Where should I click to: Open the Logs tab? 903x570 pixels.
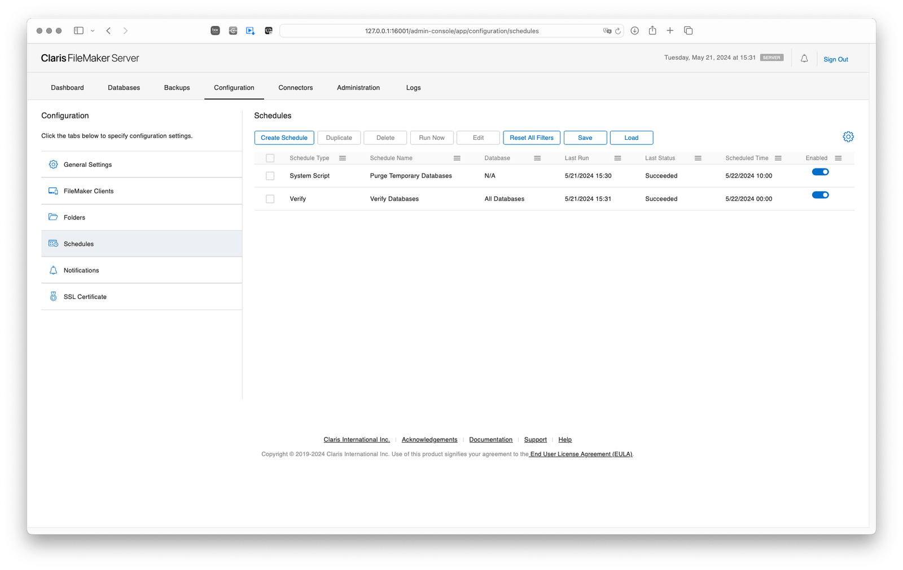[413, 87]
